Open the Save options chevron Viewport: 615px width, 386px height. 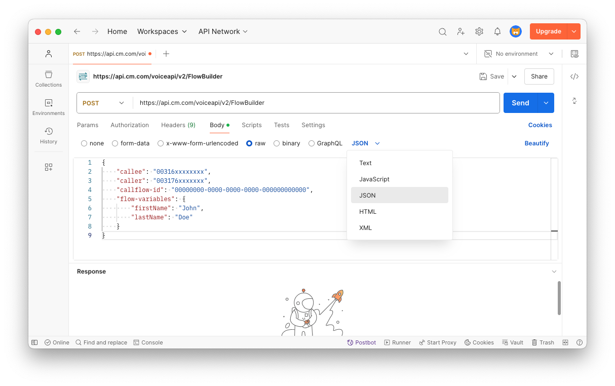tap(514, 76)
